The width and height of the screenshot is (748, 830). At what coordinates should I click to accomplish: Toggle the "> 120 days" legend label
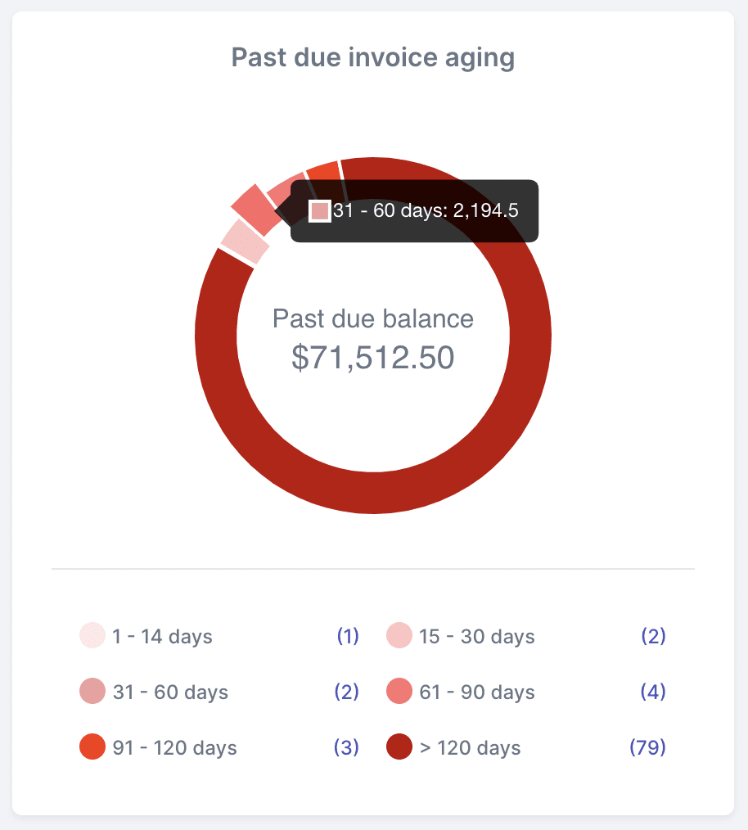click(x=470, y=748)
